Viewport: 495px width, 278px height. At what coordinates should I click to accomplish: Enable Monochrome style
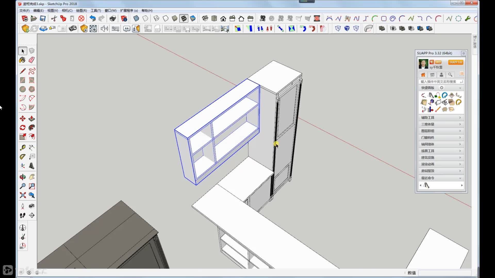(193, 18)
